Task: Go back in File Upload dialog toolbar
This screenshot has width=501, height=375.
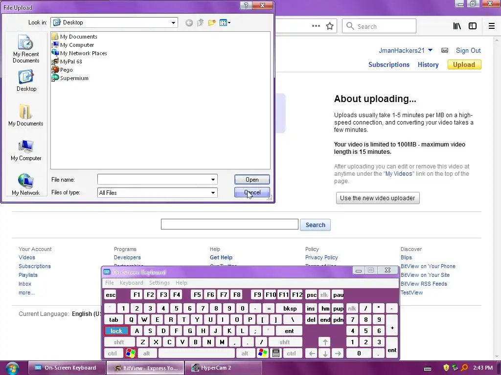Action: click(x=189, y=22)
